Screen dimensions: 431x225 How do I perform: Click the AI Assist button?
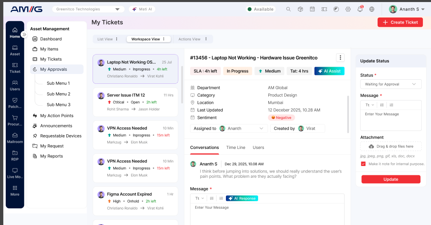point(329,71)
